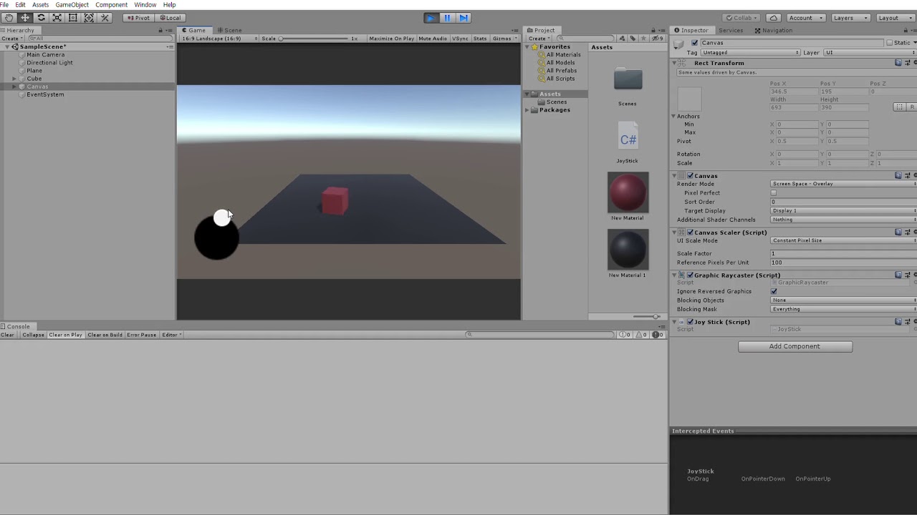917x515 pixels.
Task: Switch to the Navigation tab
Action: click(x=773, y=30)
